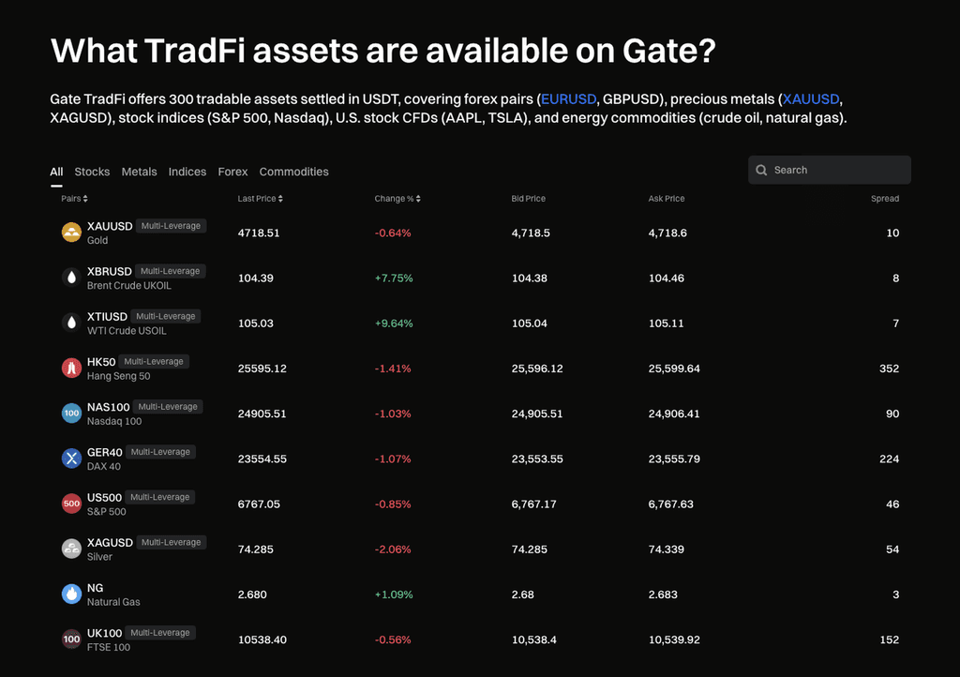Click the XAUUSD gold bars icon
The width and height of the screenshot is (960, 677).
pyautogui.click(x=71, y=233)
